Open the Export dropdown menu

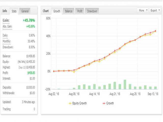point(155,10)
